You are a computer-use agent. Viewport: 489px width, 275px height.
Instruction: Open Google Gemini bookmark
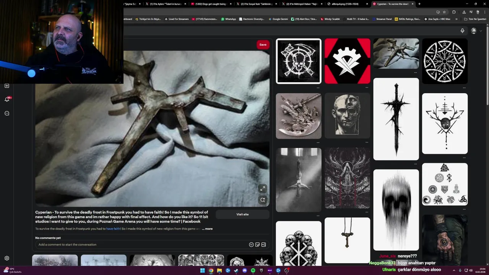coord(278,19)
